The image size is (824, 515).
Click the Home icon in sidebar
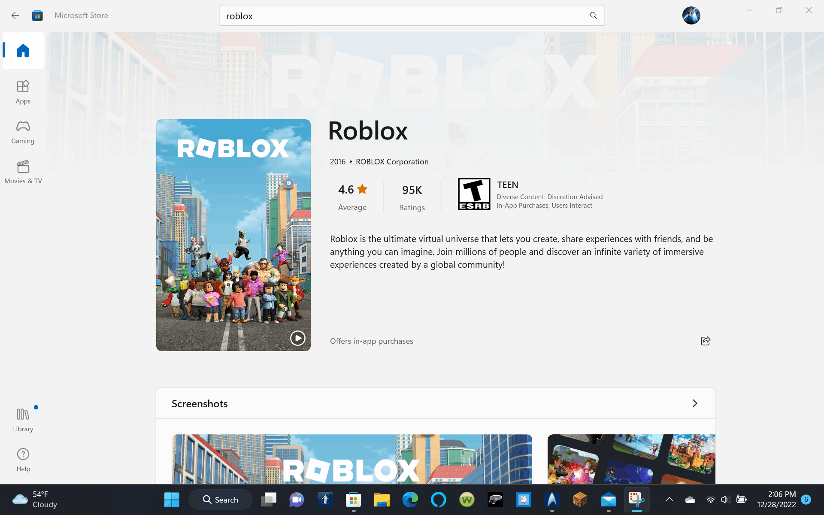tap(23, 51)
